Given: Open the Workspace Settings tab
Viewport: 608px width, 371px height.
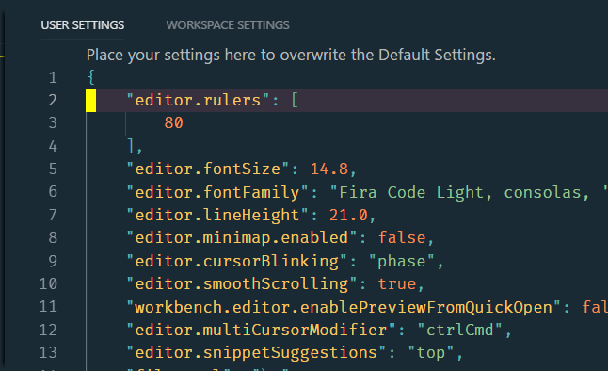Looking at the screenshot, I should [x=228, y=25].
